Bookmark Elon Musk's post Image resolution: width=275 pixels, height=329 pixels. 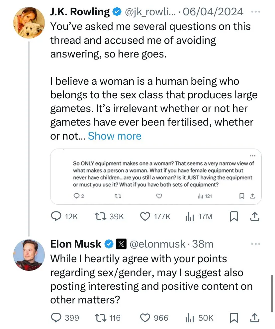pos(234,318)
